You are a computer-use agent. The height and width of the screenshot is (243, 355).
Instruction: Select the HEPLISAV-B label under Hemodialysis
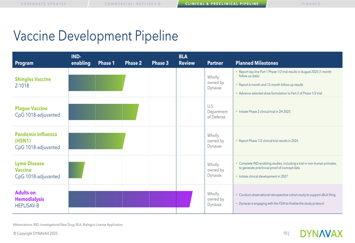[x=27, y=206]
